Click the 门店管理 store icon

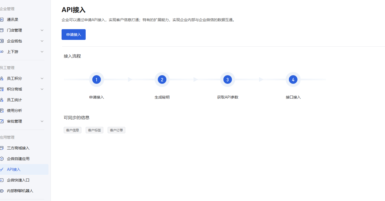pos(2,30)
